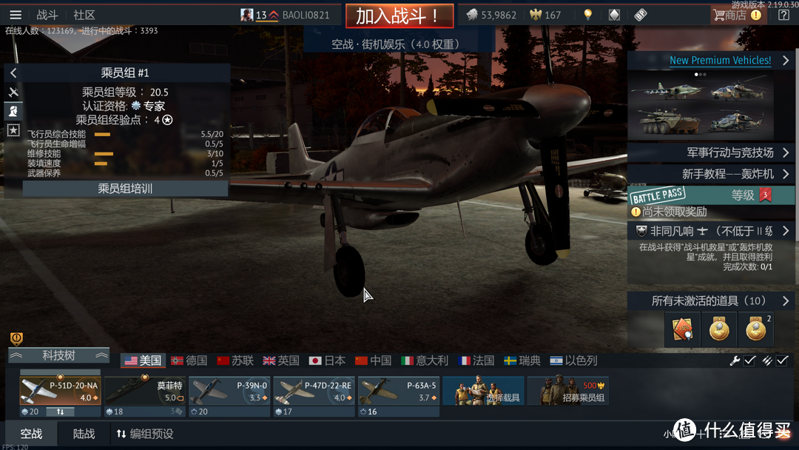Select P-51D-20-NA aircraft slot
799x450 pixels.
pos(60,391)
